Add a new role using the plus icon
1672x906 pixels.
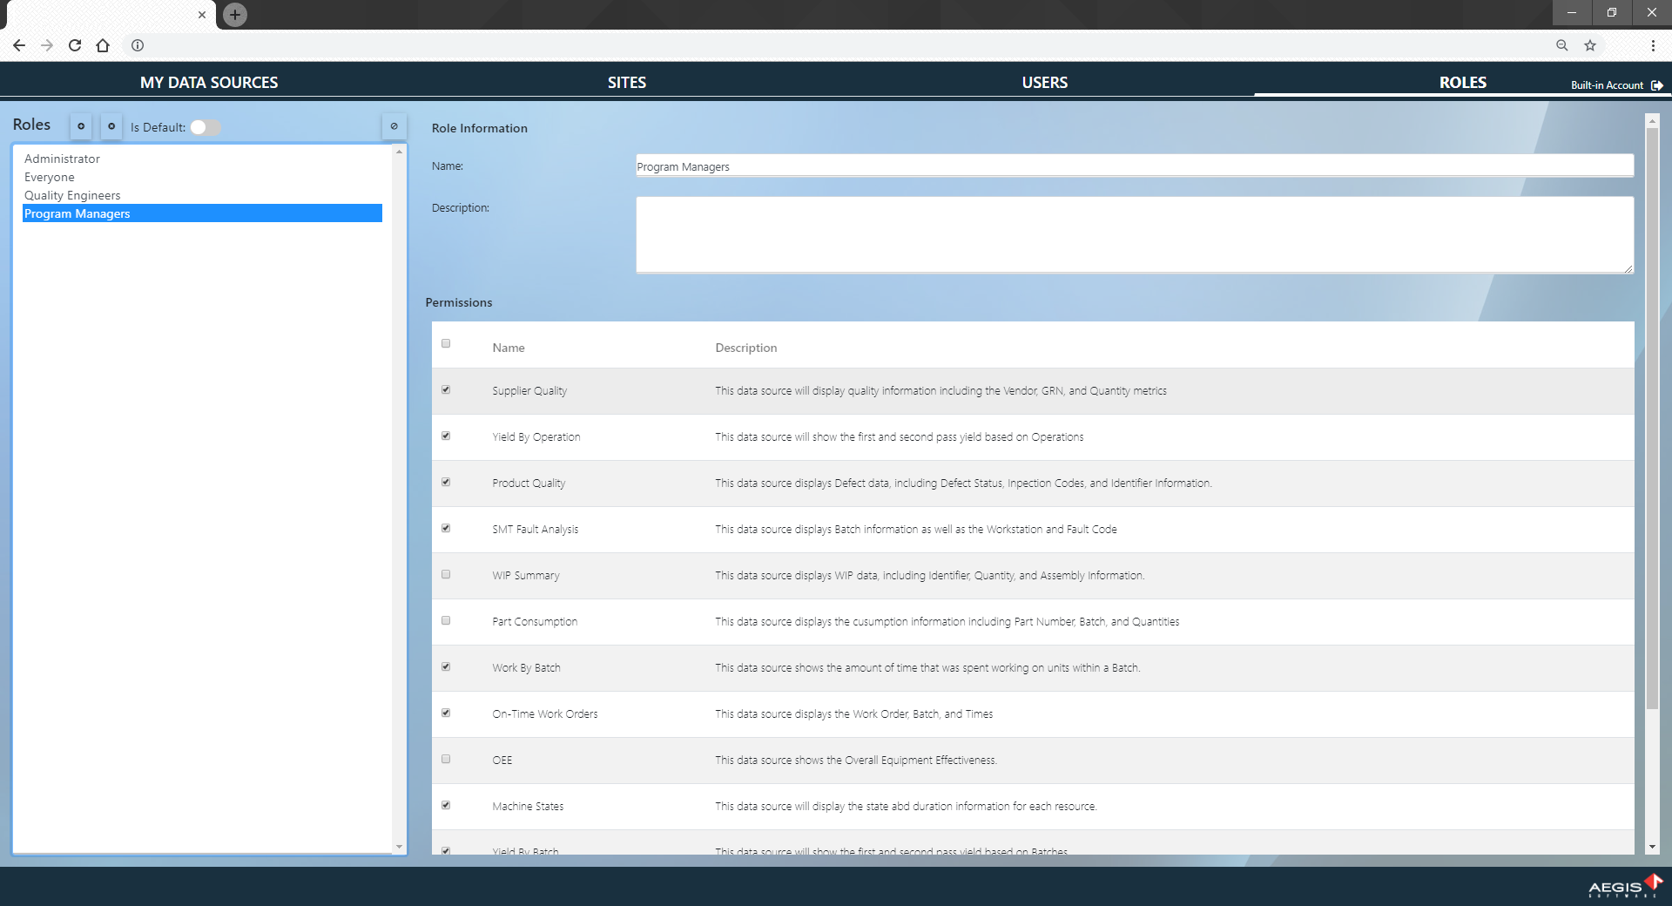[81, 126]
